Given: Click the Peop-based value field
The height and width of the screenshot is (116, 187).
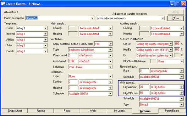Looking at the screenshot, I should pos(73,55).
